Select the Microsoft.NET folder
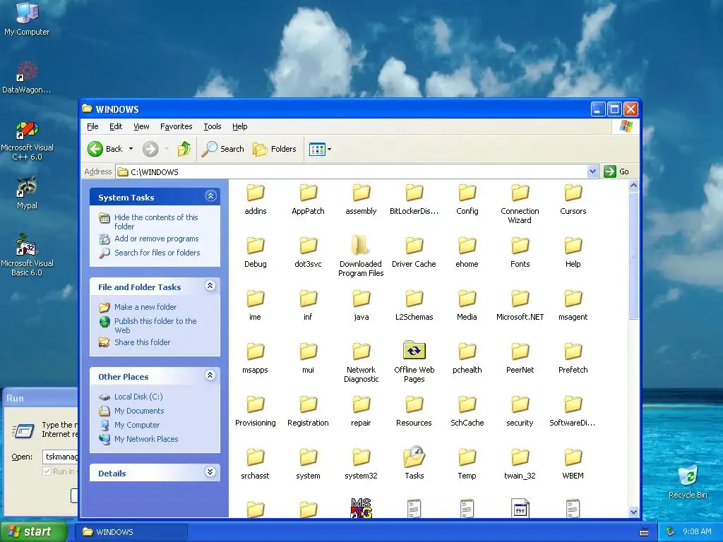Viewport: 723px width, 542px height. click(x=520, y=305)
